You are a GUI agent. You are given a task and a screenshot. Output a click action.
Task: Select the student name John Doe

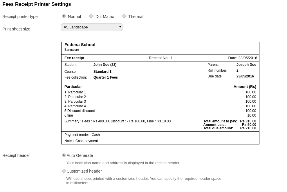tap(105, 65)
